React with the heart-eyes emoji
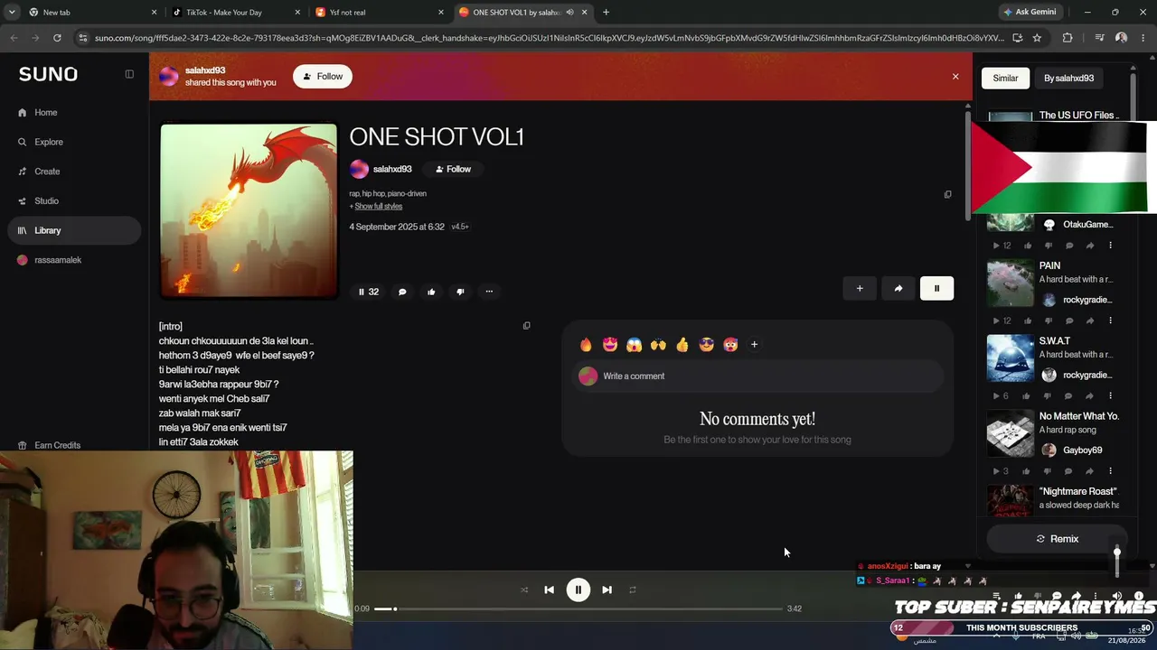This screenshot has height=650, width=1157. pyautogui.click(x=610, y=345)
